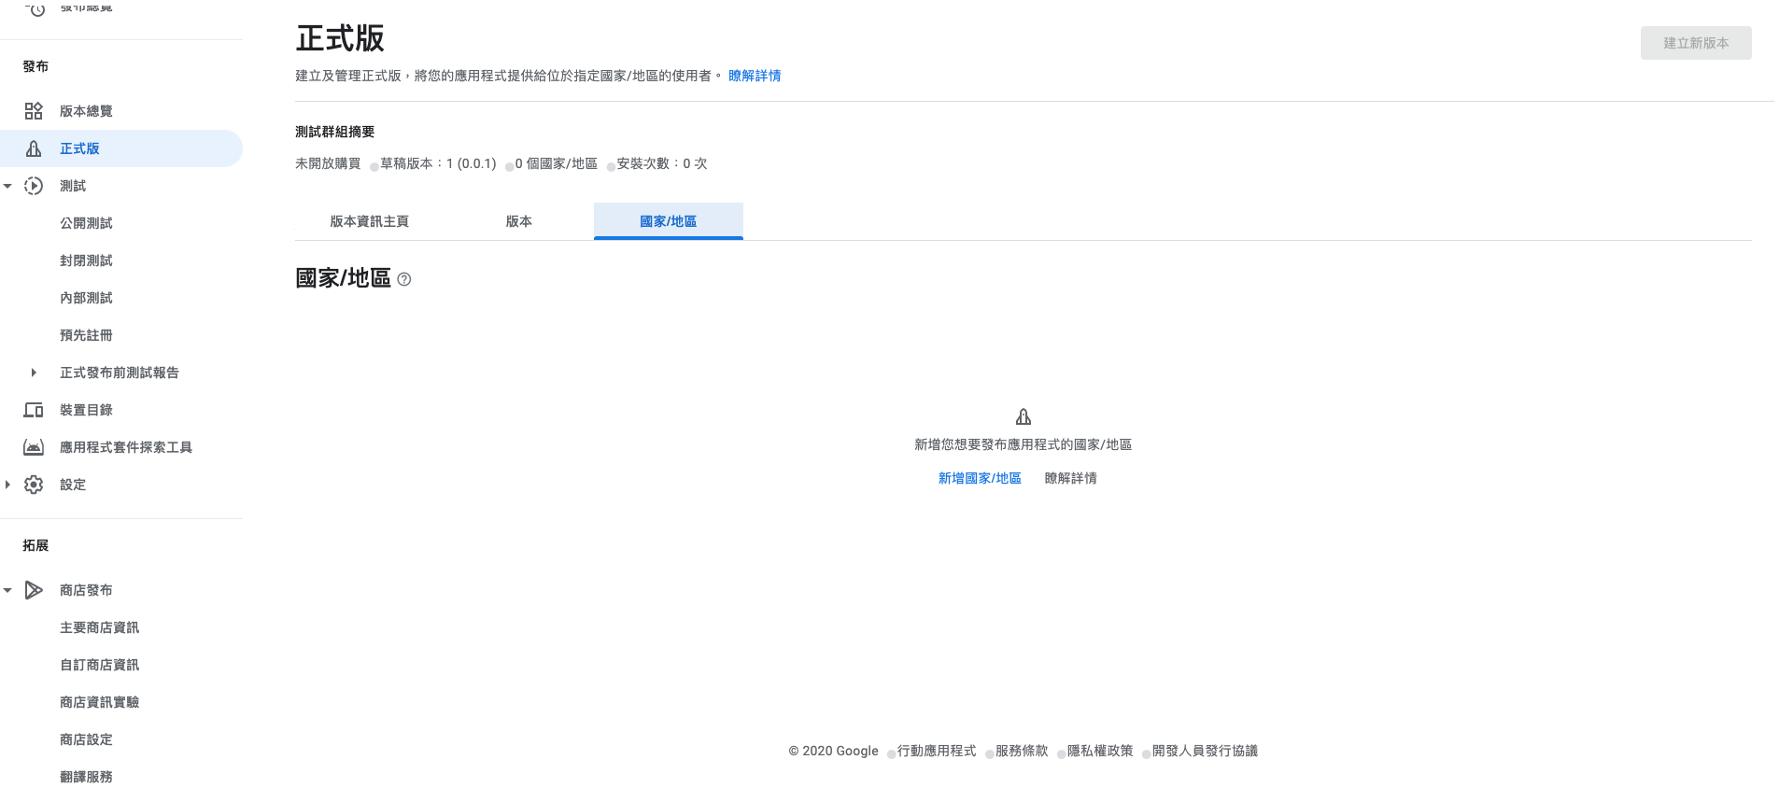The height and width of the screenshot is (788, 1779).
Task: Click help icon beside 國家/地區 heading
Action: (404, 279)
